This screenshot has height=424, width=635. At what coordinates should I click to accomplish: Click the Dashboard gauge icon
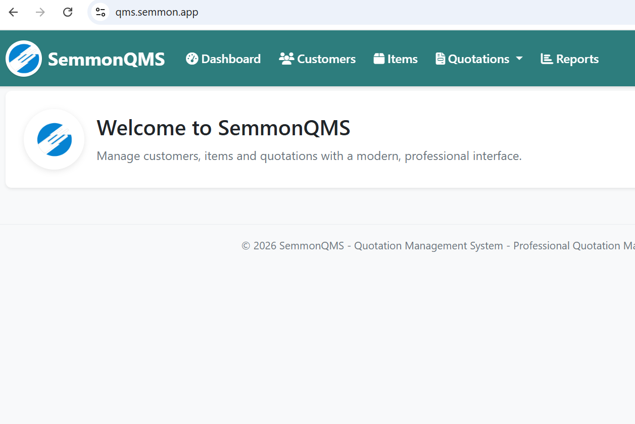coord(192,59)
